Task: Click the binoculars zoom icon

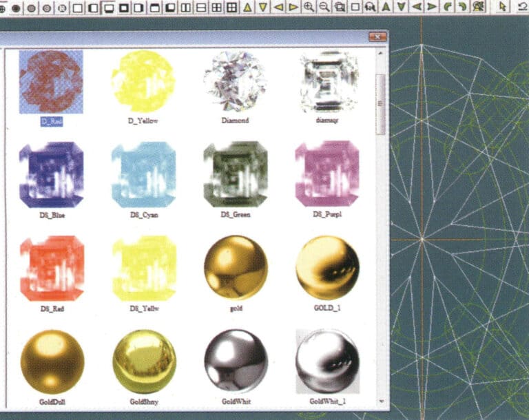Action: [371, 8]
